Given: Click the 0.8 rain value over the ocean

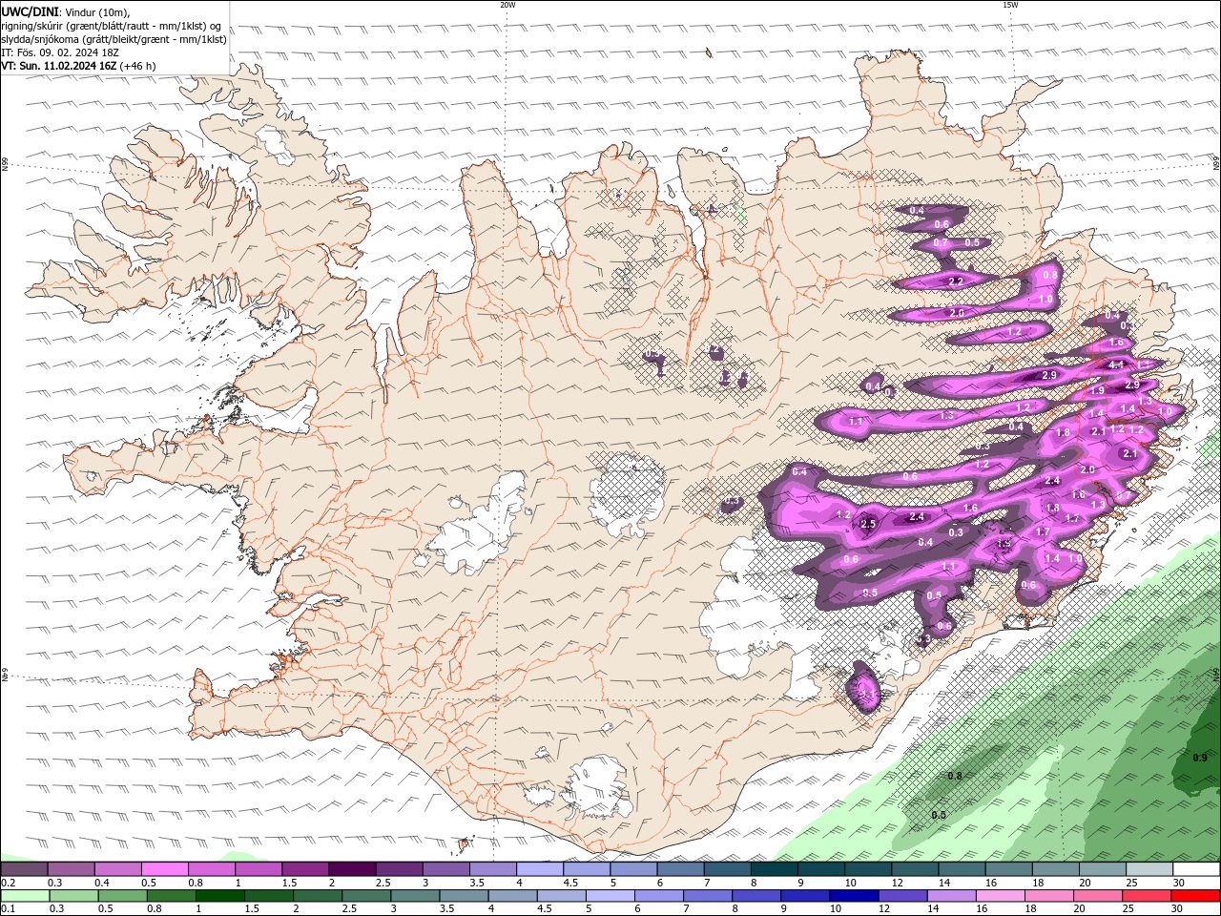Looking at the screenshot, I should click(x=954, y=776).
